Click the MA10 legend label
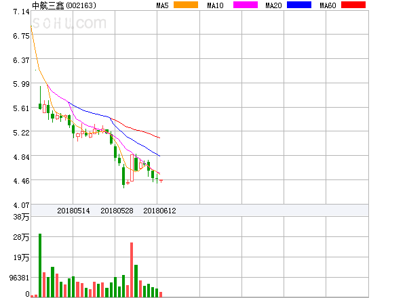 point(215,5)
